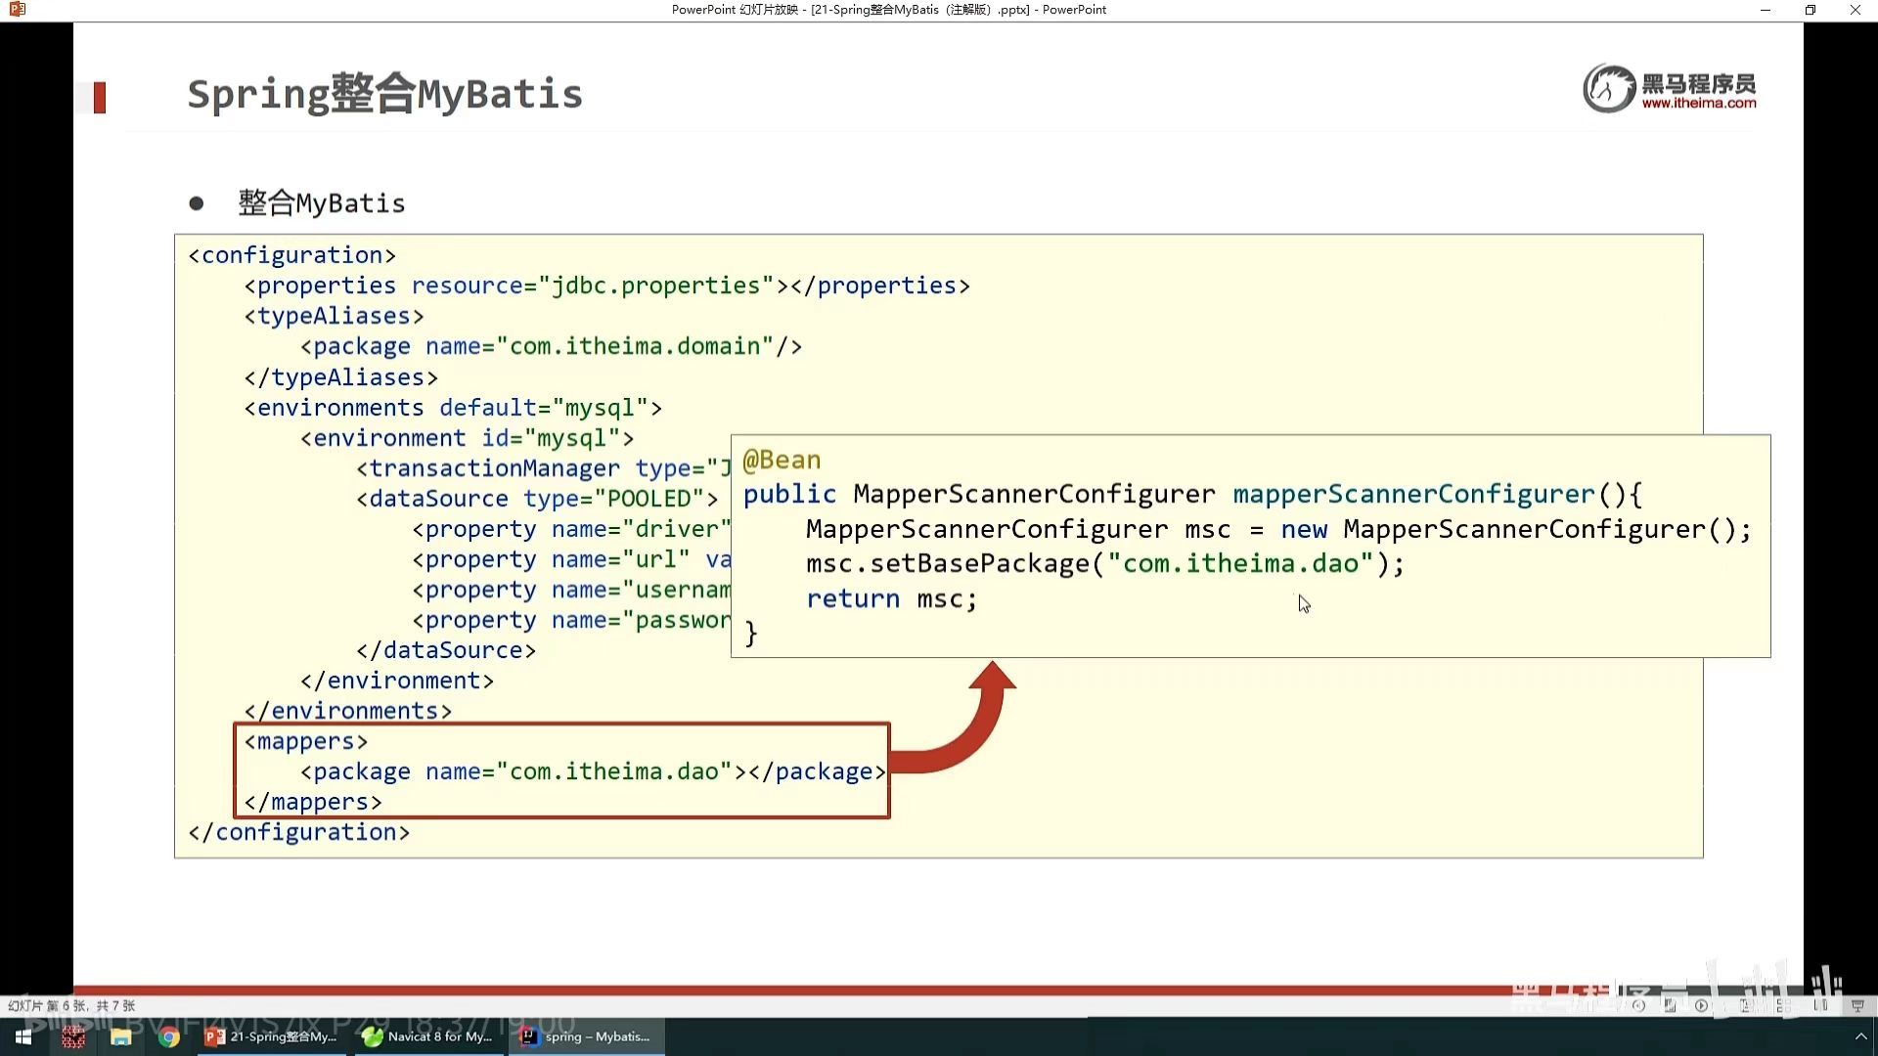Go to previous slide via status bar arrow
This screenshot has height=1056, width=1878.
coord(1638,1005)
